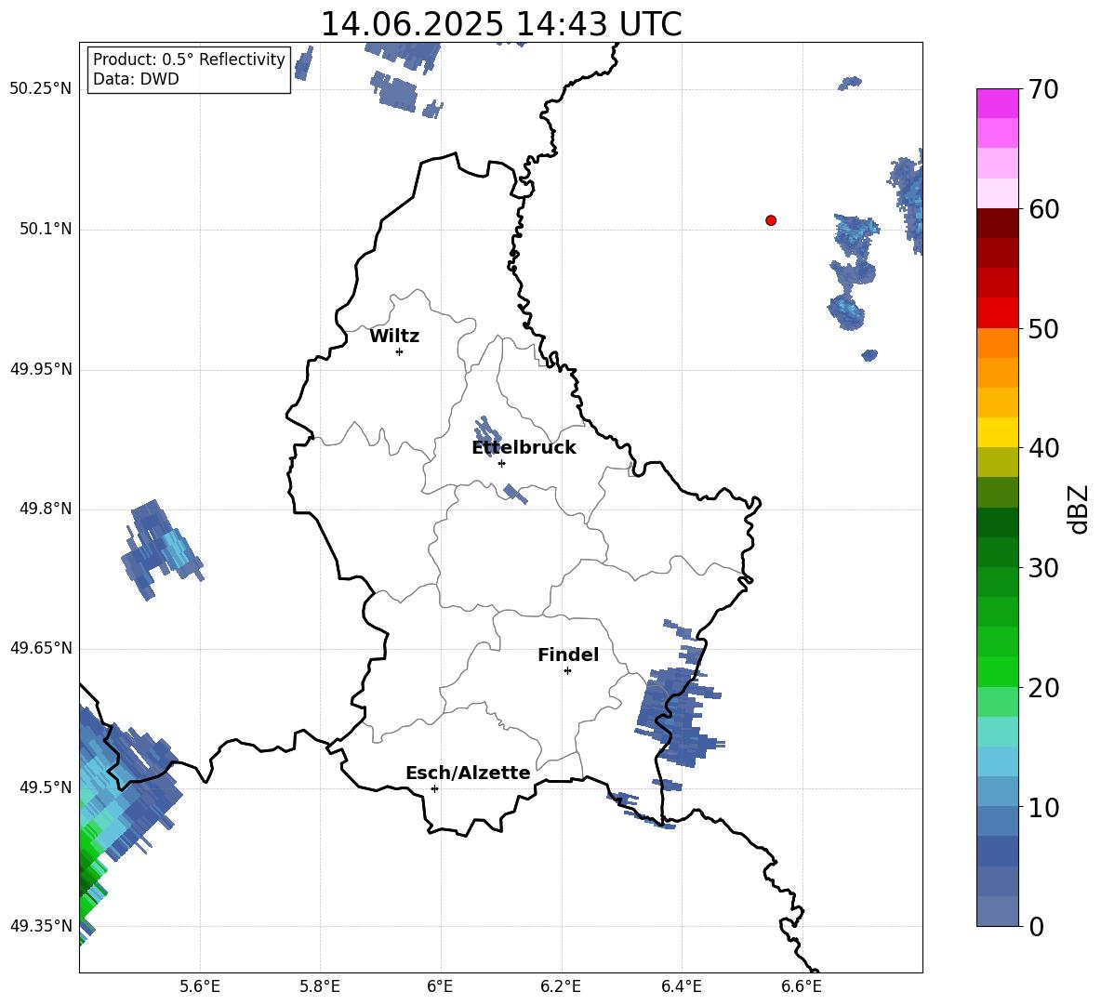Click the 6.2°E longitude label
1101x1005 pixels.
[x=561, y=986]
